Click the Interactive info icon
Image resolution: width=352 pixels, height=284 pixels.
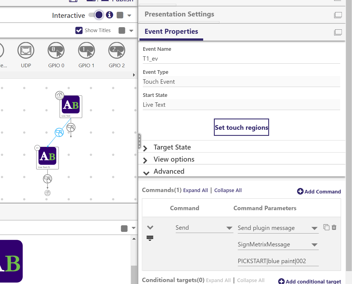click(110, 15)
